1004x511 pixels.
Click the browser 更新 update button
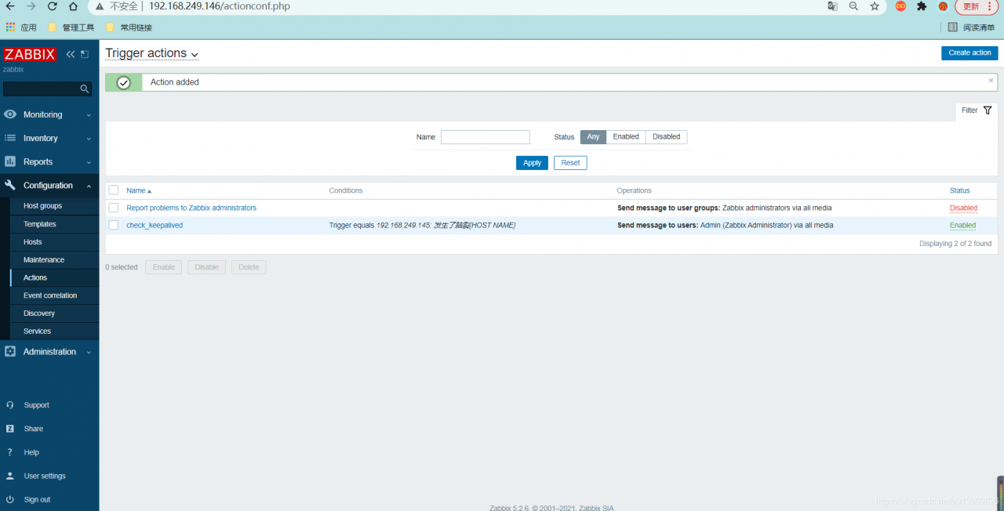coord(977,6)
